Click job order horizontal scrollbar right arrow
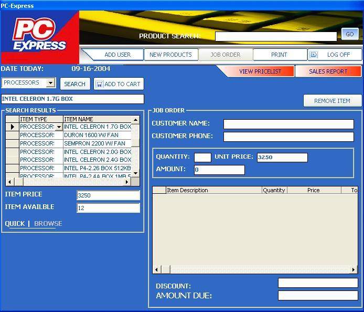Image resolution: width=364 pixels, height=312 pixels. coord(354,269)
